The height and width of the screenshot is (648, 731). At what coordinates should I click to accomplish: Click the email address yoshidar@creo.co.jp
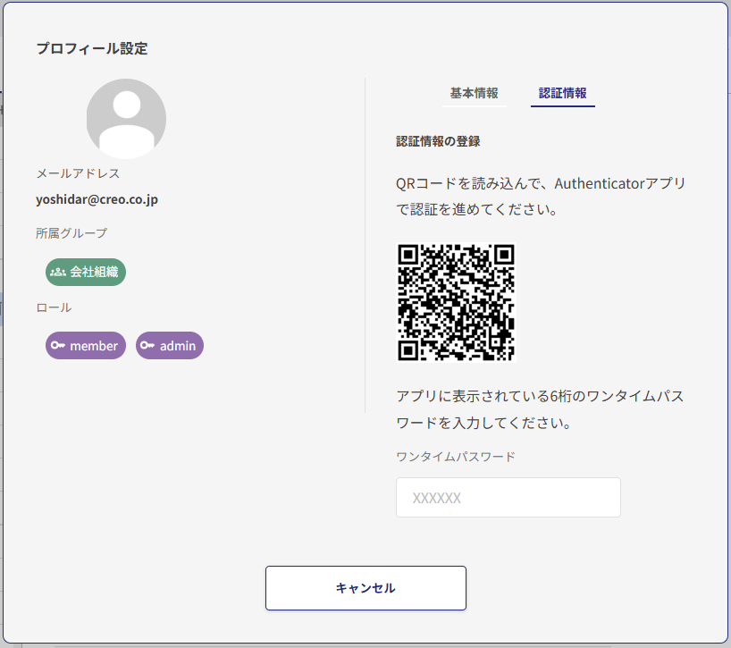point(97,199)
